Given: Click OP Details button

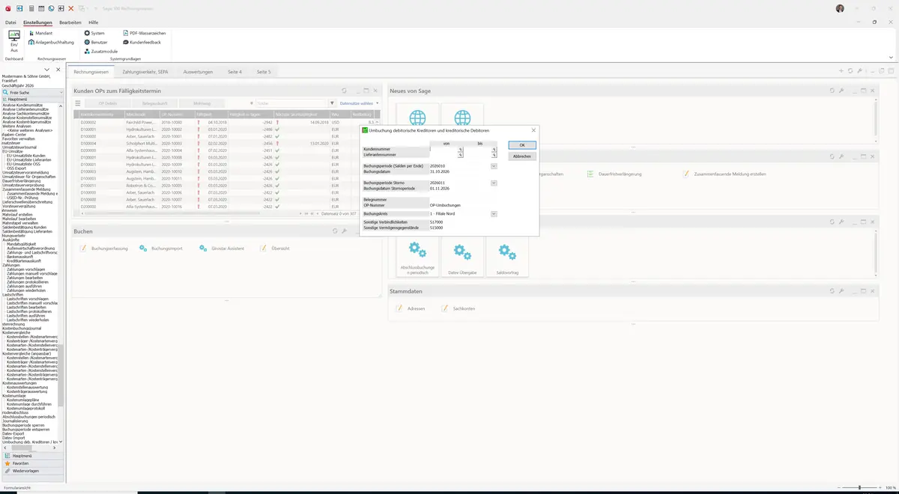Looking at the screenshot, I should pos(108,103).
